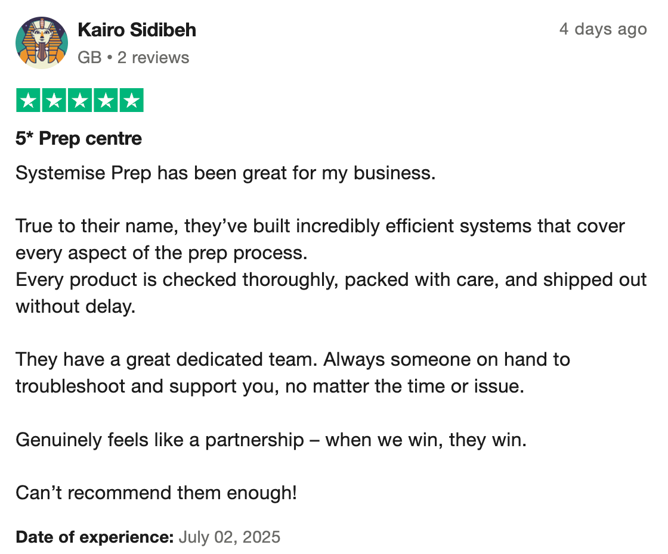Viewport: 668px width, 554px height.
Task: Open the reviewer's "2 reviews" count
Action: pyautogui.click(x=153, y=58)
